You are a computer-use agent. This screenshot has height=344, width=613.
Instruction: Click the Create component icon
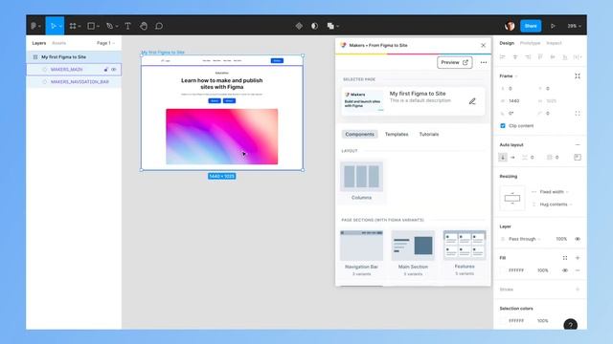(x=299, y=26)
